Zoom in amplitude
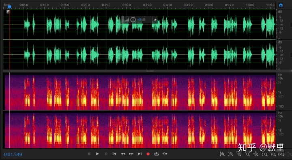Image resolution: width=292 pixels, height=160 pixels. tap(222, 154)
